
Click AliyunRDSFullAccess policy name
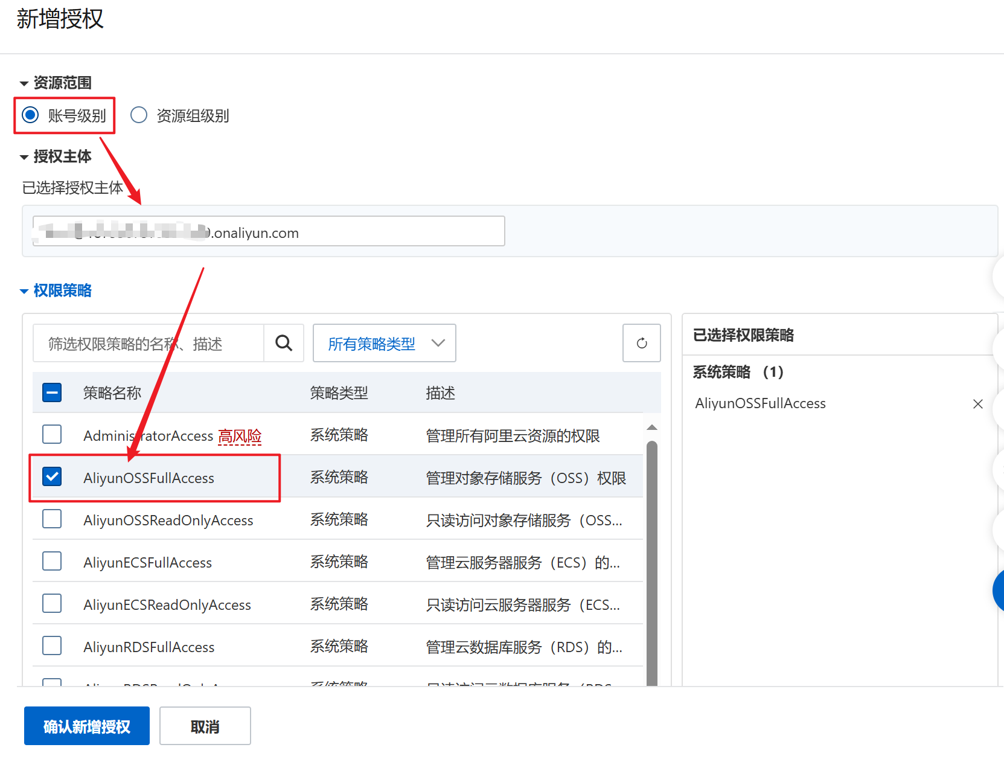tap(149, 647)
